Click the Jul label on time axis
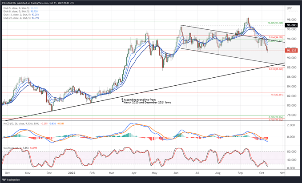Viewport: 302px width, 183px height. pyautogui.click(x=197, y=173)
